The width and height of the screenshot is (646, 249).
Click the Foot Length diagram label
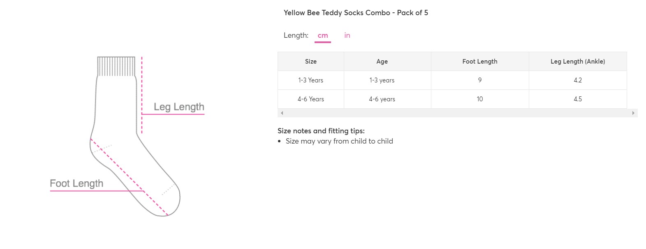coord(76,184)
